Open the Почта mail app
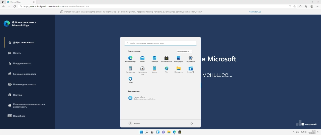This screenshot has width=321, height=135. click(x=142, y=59)
